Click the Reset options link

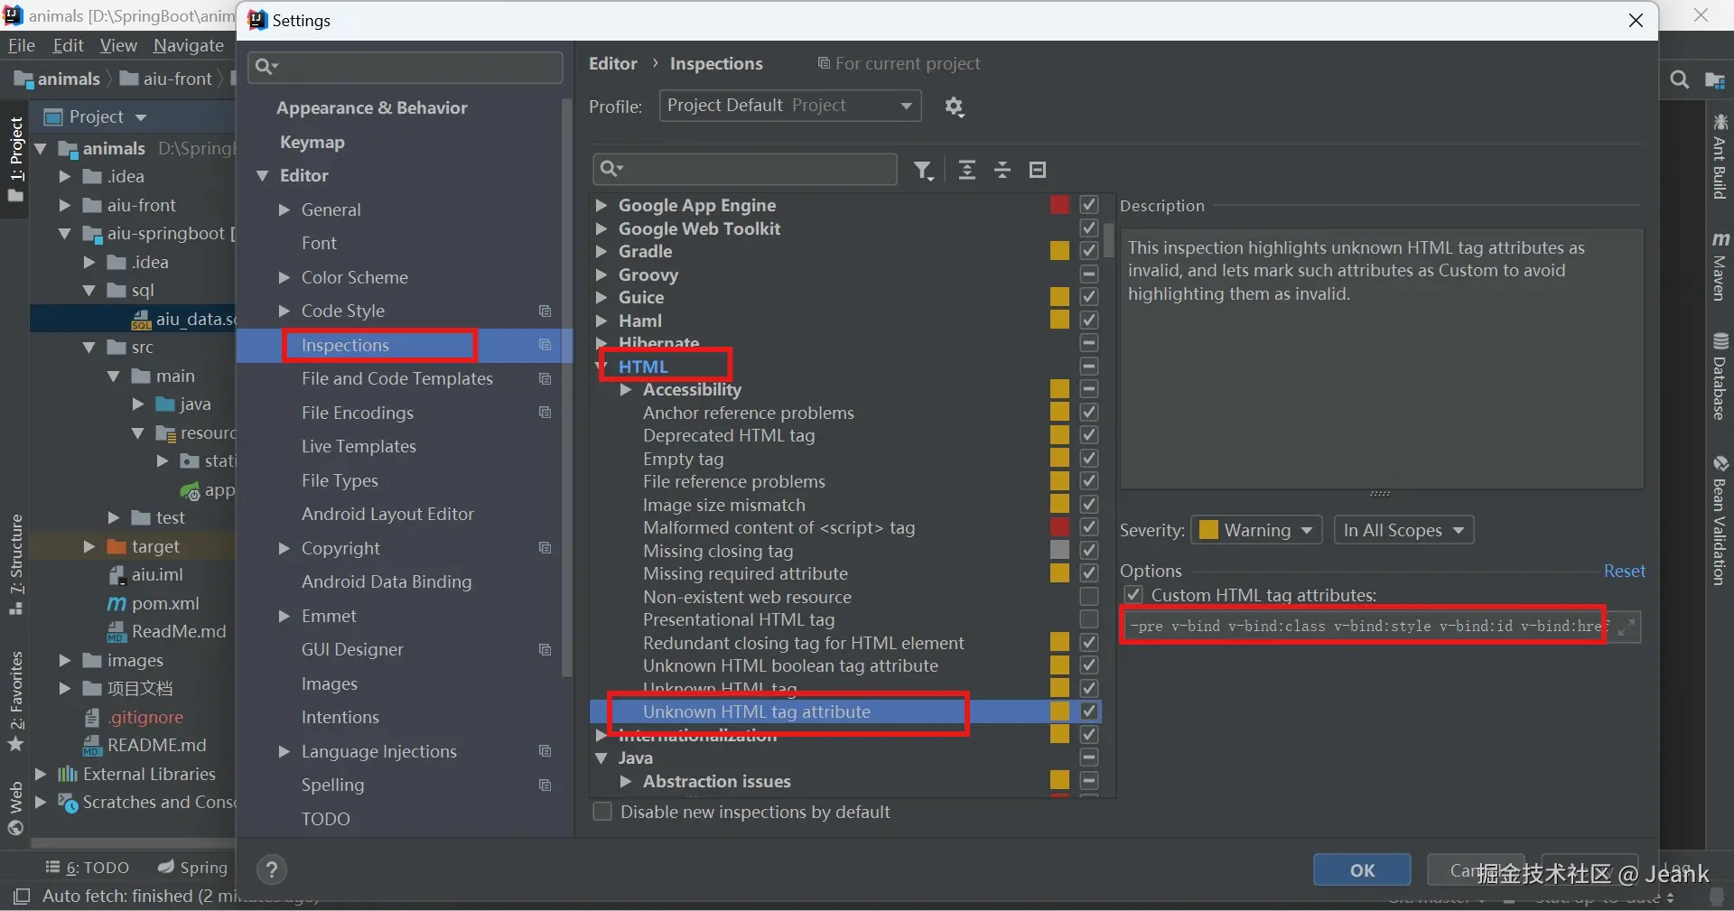[x=1624, y=571]
